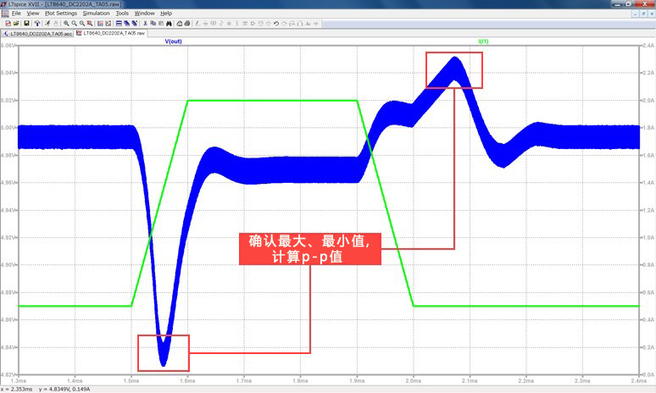Image resolution: width=656 pixels, height=393 pixels.
Task: Click the Zoom In magnifier icon
Action: click(66, 23)
